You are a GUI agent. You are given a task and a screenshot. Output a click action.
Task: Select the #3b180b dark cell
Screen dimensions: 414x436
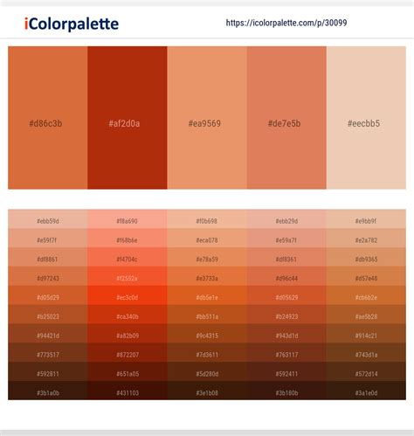tap(286, 391)
